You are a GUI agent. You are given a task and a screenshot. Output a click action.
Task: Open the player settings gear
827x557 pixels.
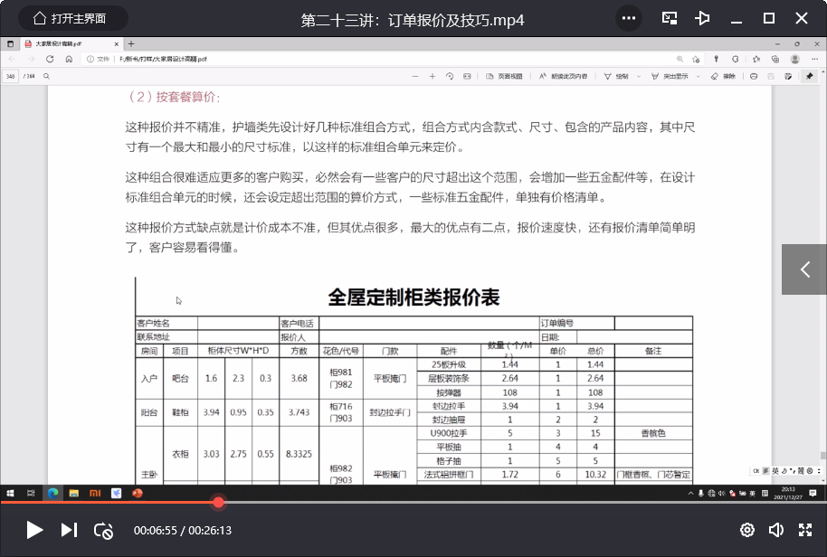(747, 531)
